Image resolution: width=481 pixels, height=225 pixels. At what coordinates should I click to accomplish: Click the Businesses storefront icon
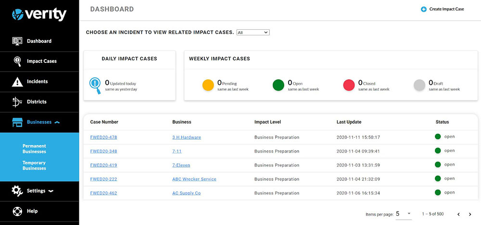click(x=17, y=122)
